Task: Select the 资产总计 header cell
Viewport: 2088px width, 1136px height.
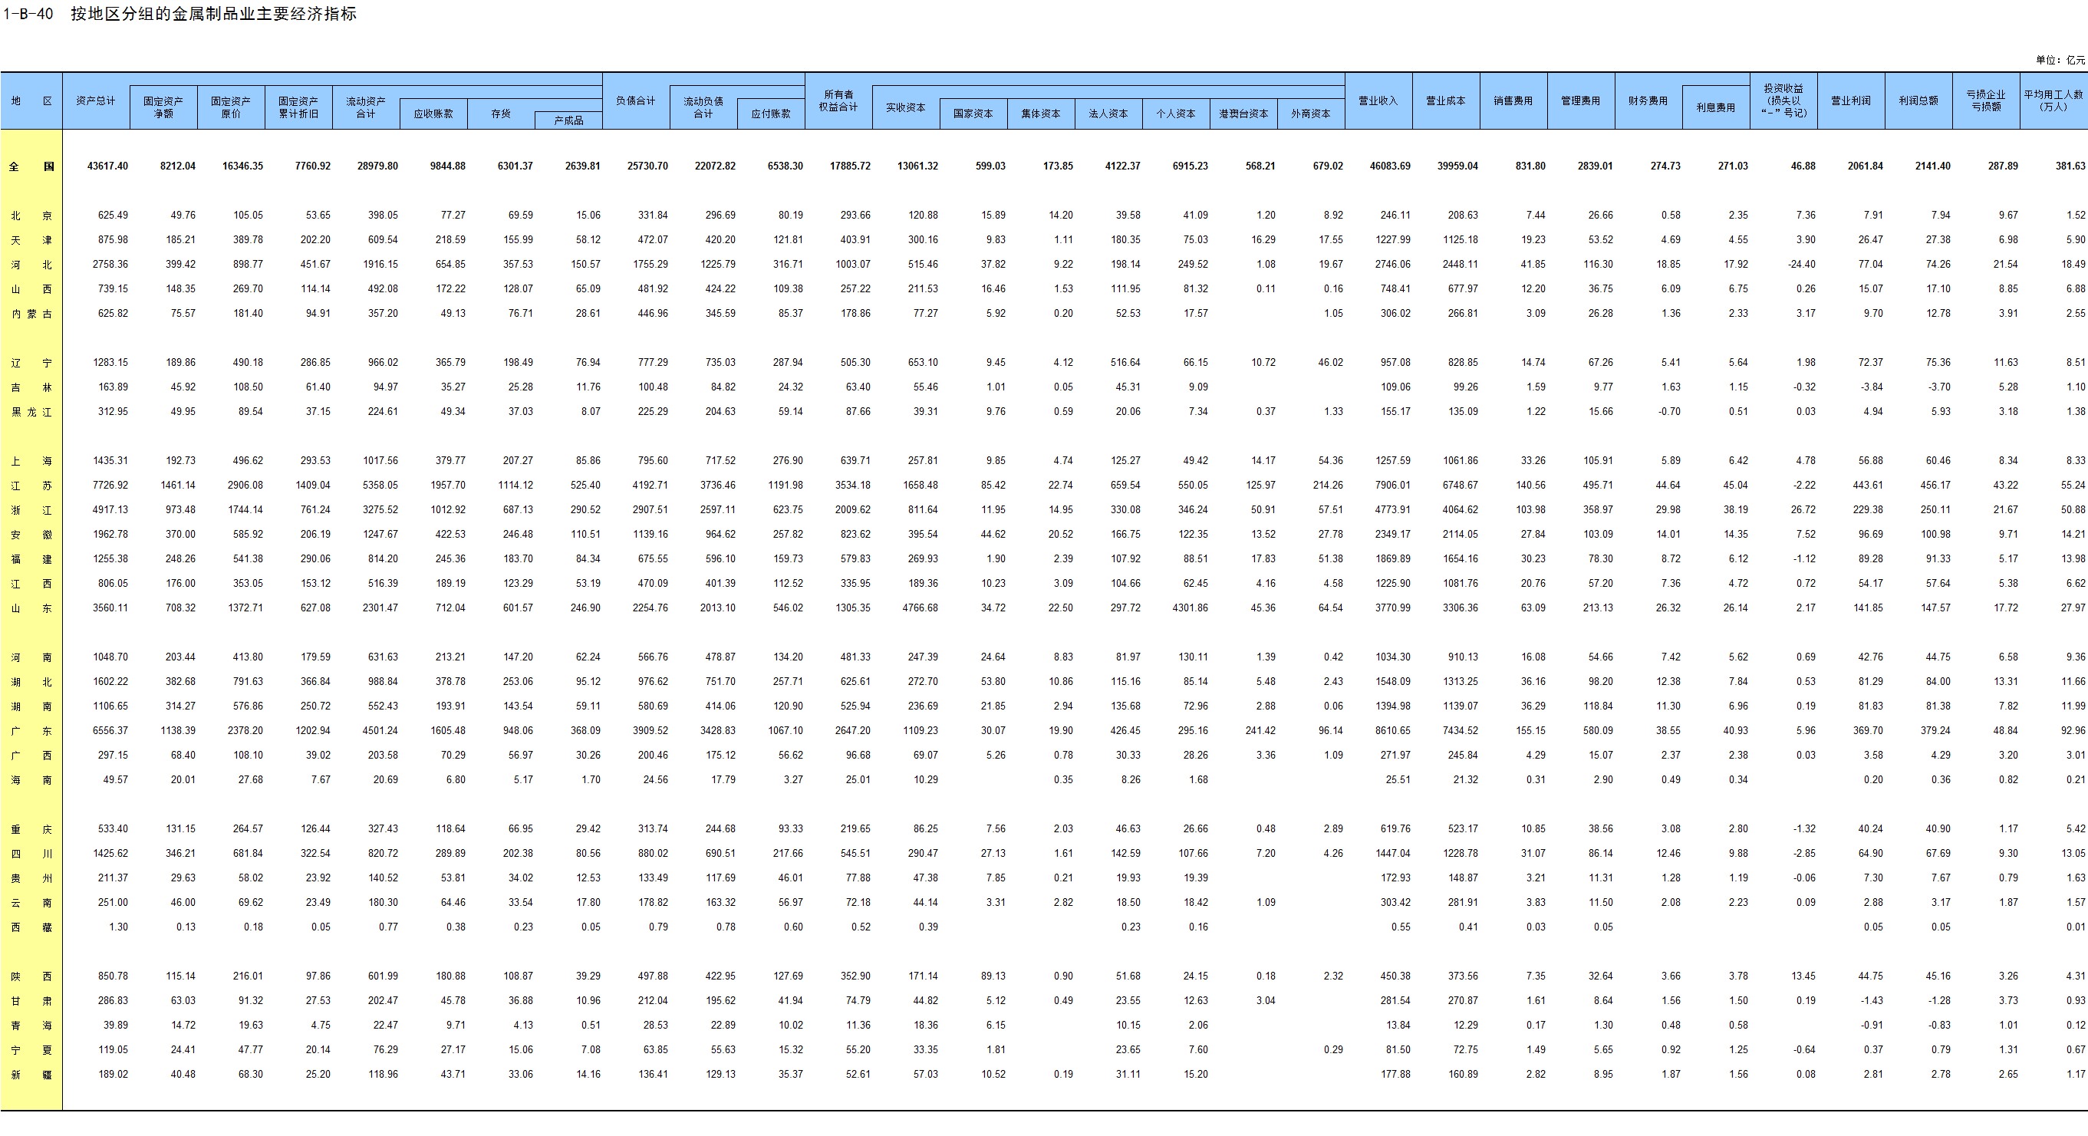Action: (96, 101)
